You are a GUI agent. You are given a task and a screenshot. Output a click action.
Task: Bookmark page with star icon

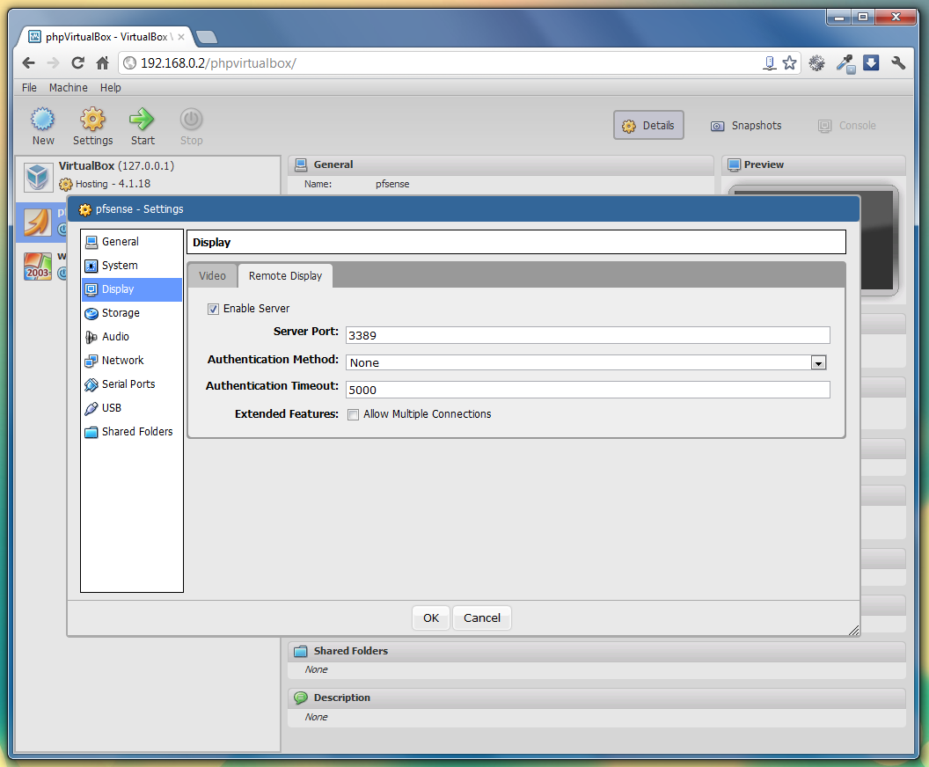[x=789, y=62]
